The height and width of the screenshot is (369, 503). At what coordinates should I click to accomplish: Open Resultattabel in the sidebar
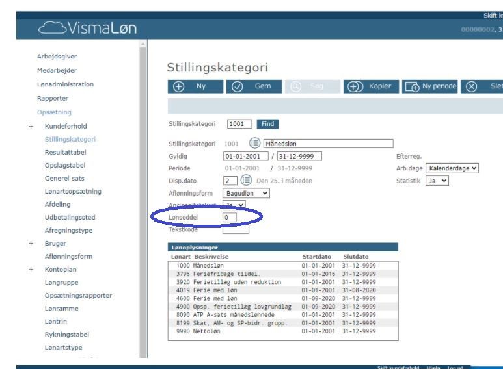tap(66, 153)
